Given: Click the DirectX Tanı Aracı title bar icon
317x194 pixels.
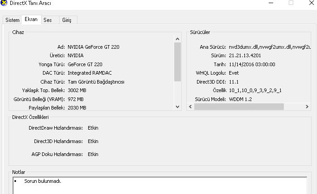Looking at the screenshot, I should (x=4, y=3).
